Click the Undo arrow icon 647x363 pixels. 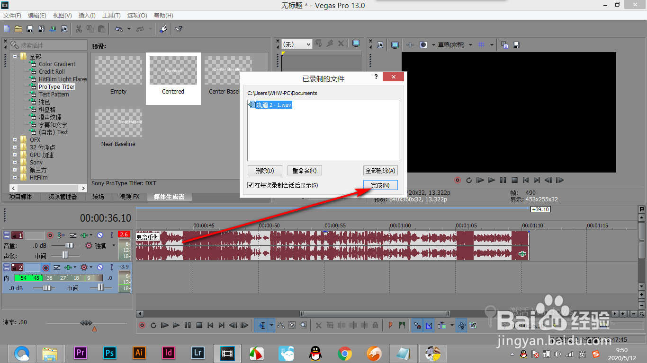tap(118, 29)
